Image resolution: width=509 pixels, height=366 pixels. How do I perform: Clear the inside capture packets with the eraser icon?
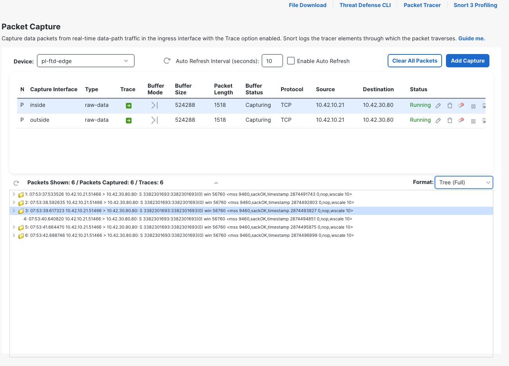coord(461,105)
